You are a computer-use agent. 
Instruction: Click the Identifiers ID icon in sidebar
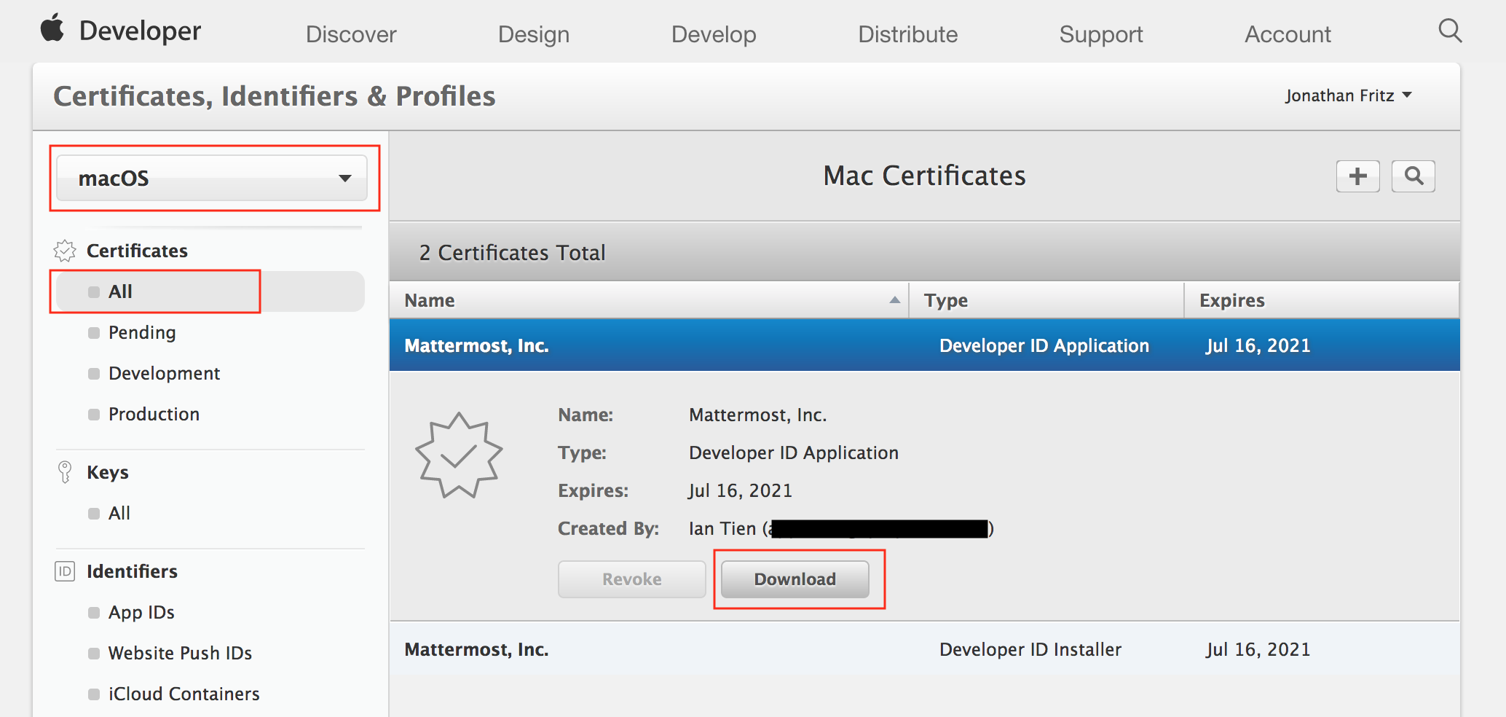[65, 571]
